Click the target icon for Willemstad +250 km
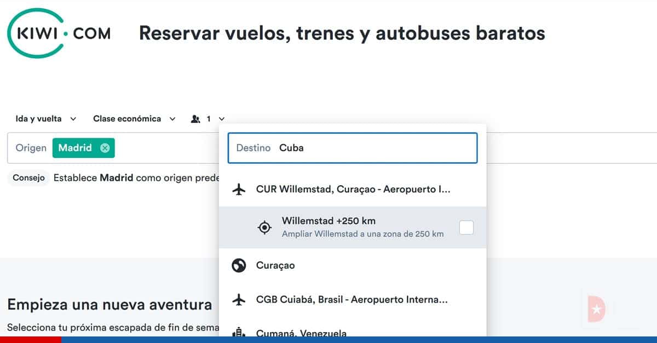The width and height of the screenshot is (657, 343). 264,228
